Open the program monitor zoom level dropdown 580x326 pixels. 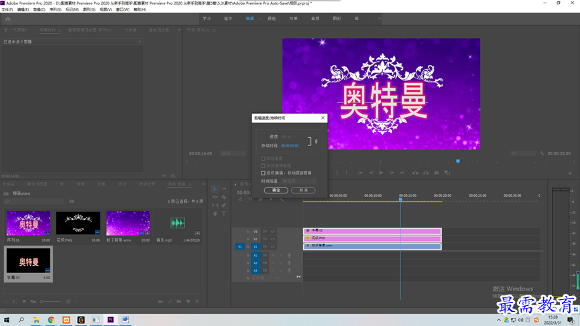233,153
